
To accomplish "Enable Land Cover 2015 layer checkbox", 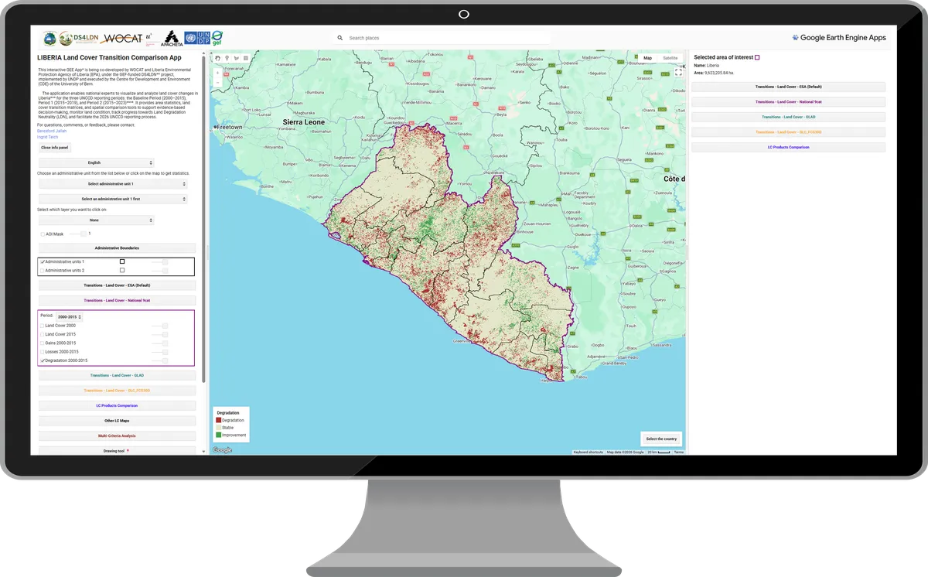I will coord(43,334).
